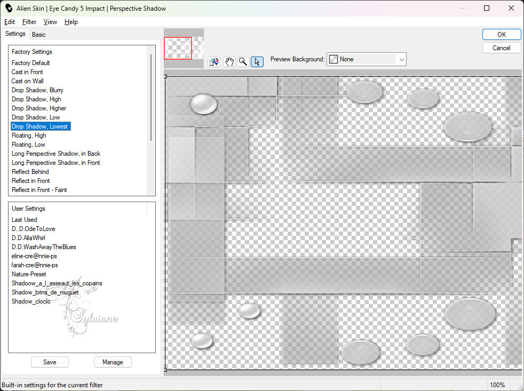Select Cast on Wall preset
The image size is (524, 391).
coord(27,81)
